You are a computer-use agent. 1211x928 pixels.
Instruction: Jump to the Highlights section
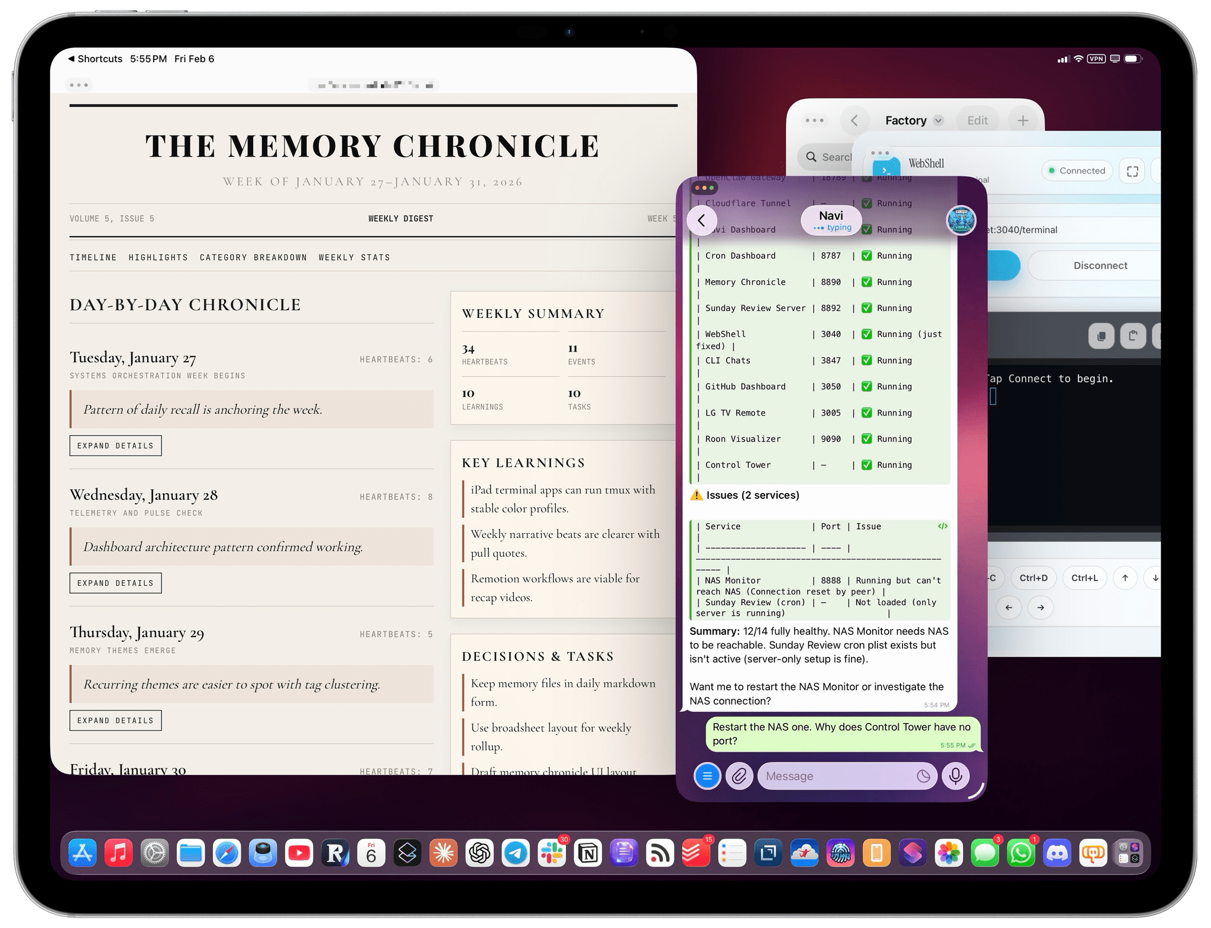(x=158, y=257)
